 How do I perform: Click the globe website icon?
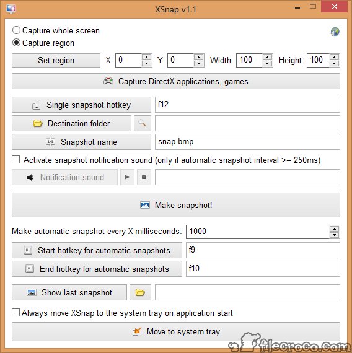click(335, 32)
